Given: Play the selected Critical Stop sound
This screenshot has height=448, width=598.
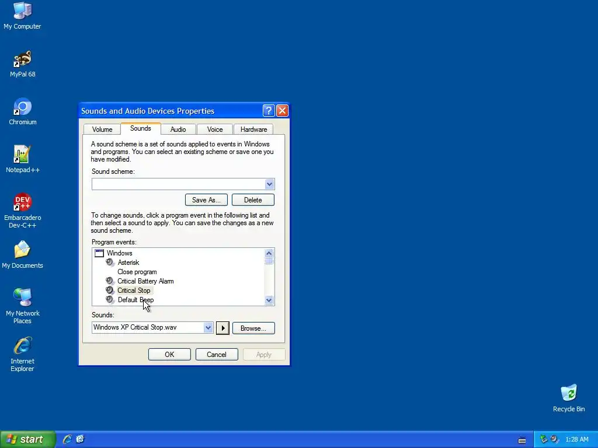Looking at the screenshot, I should pyautogui.click(x=222, y=328).
